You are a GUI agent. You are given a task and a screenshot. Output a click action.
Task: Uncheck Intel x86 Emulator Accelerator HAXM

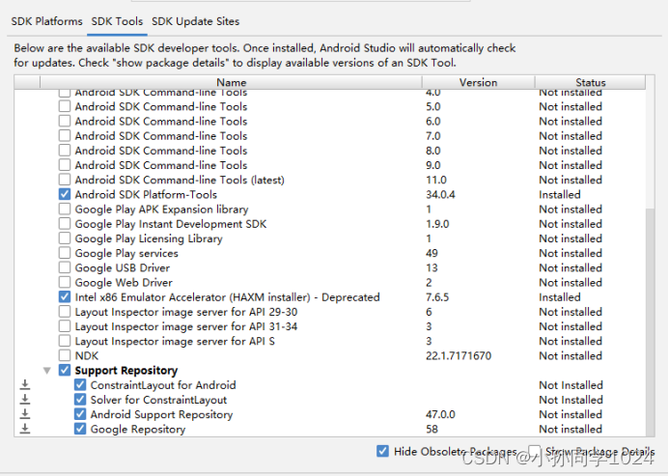(x=65, y=297)
